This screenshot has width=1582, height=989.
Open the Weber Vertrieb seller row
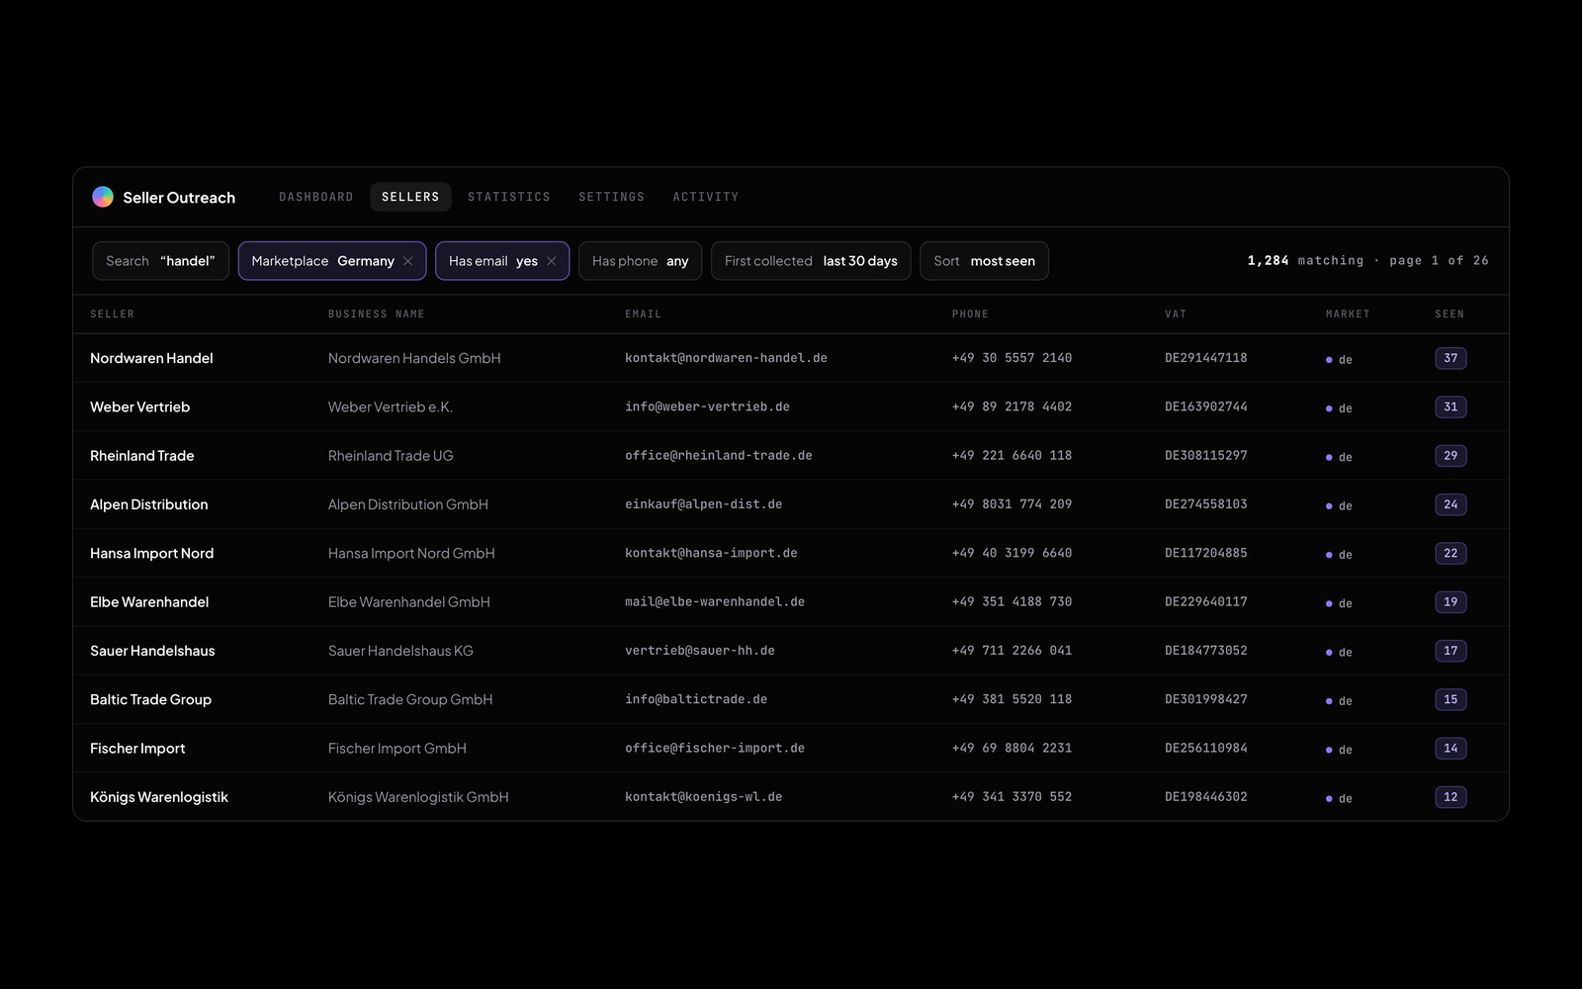tap(791, 406)
